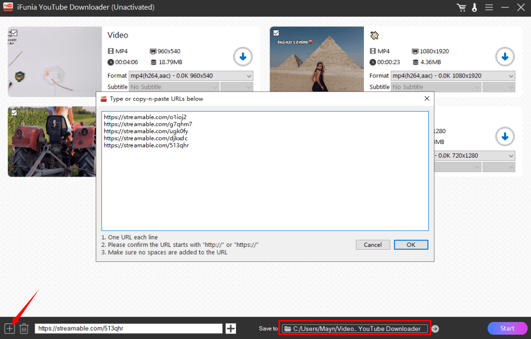This screenshot has height=339, width=531.
Task: Click inside the URL list text area
Action: [265, 185]
